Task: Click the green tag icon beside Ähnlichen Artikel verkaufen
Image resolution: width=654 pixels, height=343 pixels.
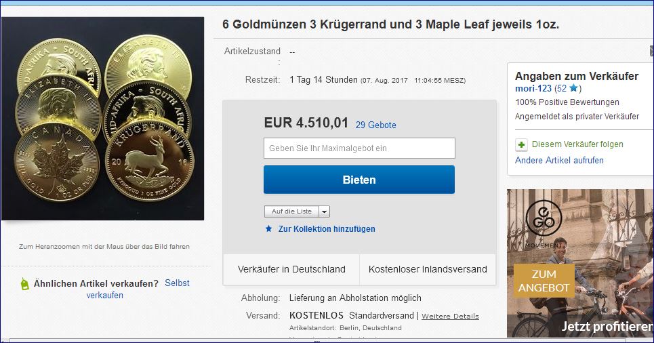Action: point(24,284)
